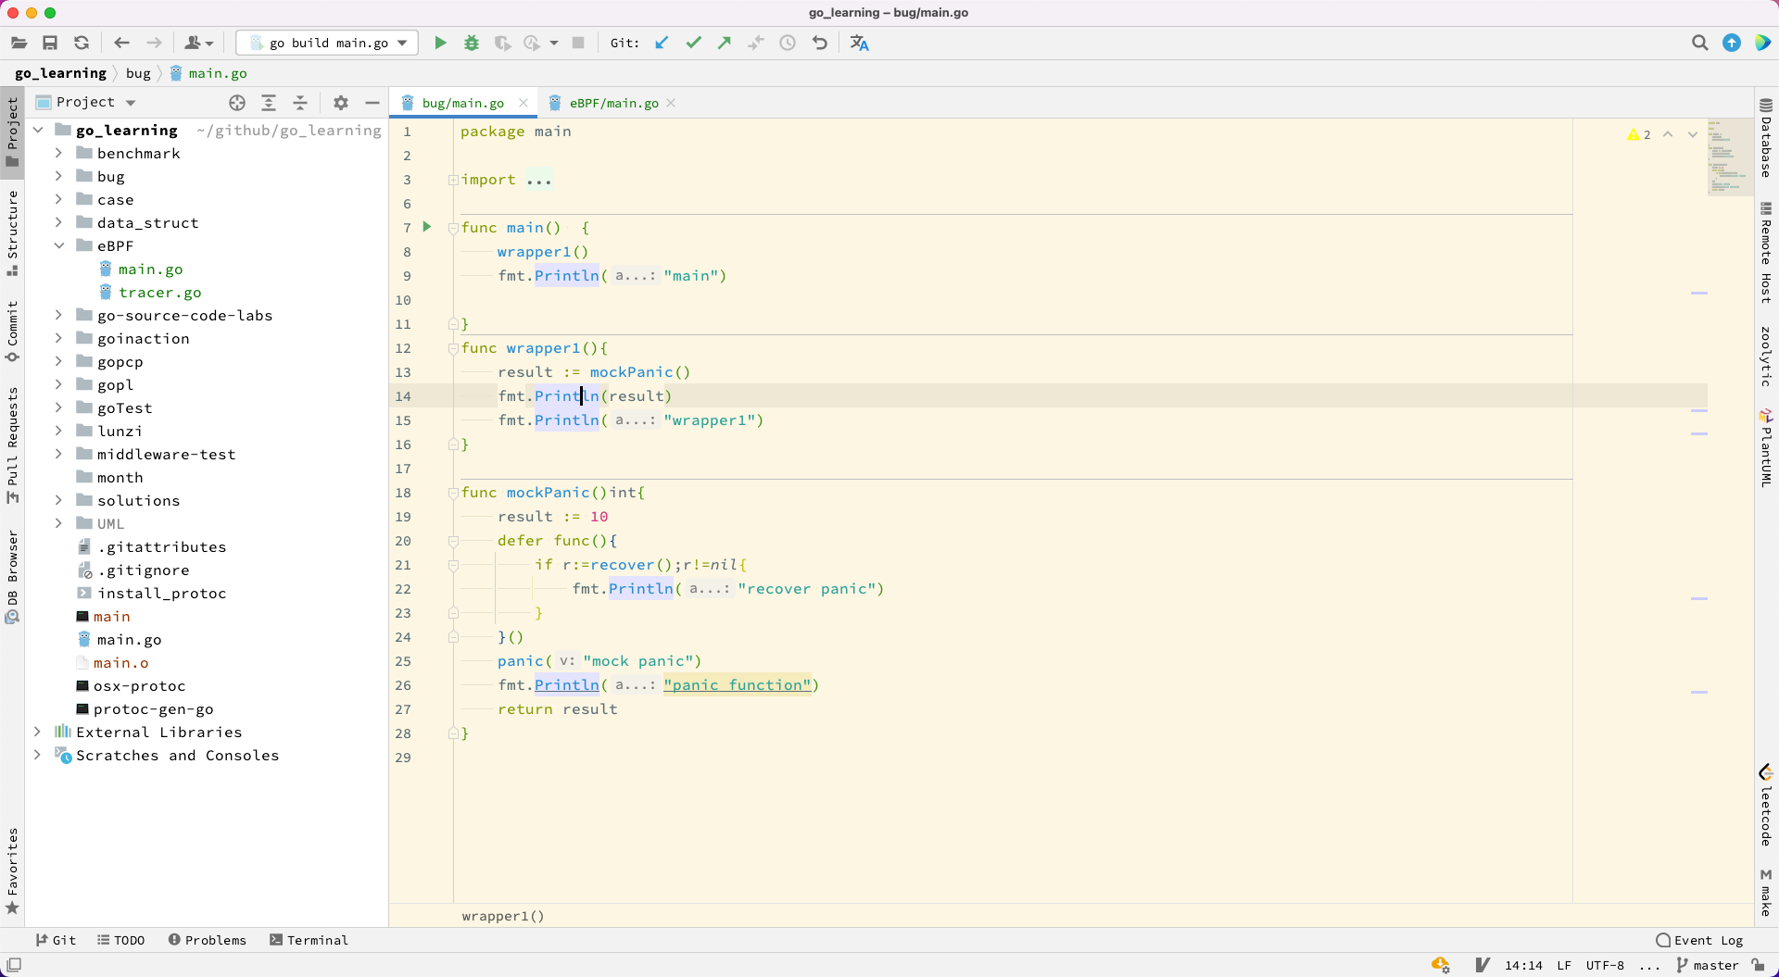
Task: Expand the benchmark folder
Action: pos(58,154)
